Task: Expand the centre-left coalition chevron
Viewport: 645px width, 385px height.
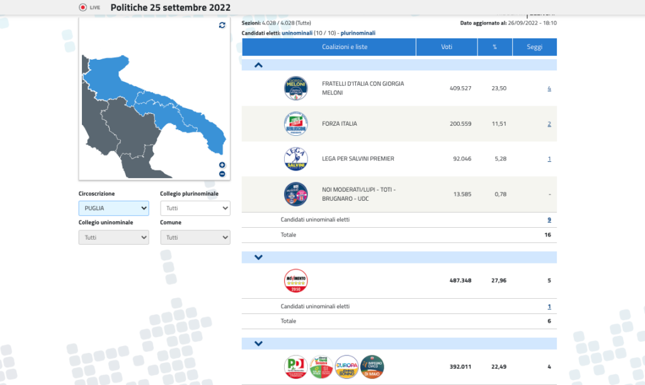Action: point(258,343)
